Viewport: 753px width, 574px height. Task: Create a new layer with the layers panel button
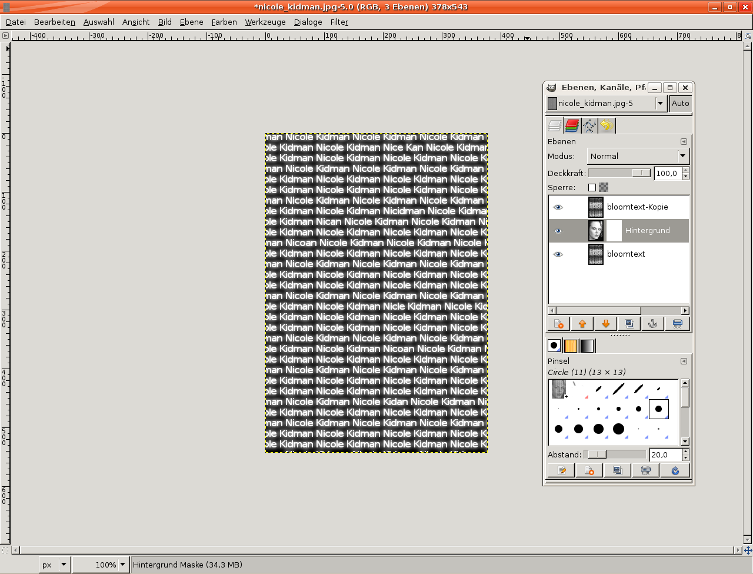coord(559,324)
